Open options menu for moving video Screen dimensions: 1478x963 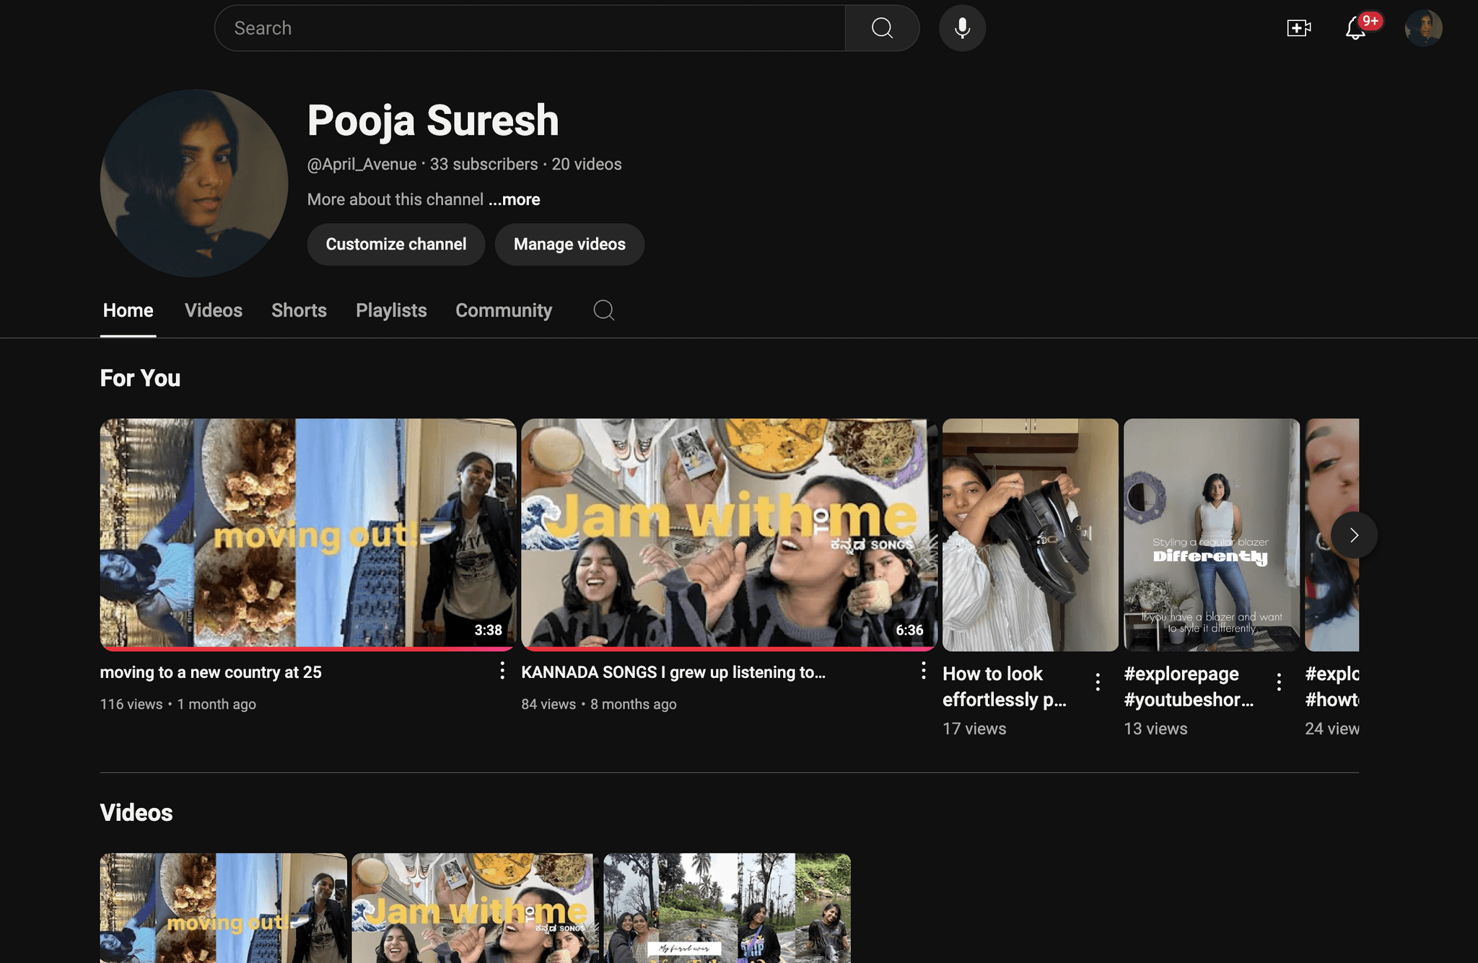pos(502,671)
